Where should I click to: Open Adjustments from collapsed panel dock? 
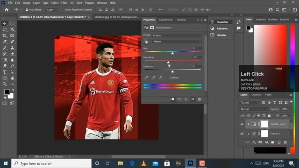221,28
